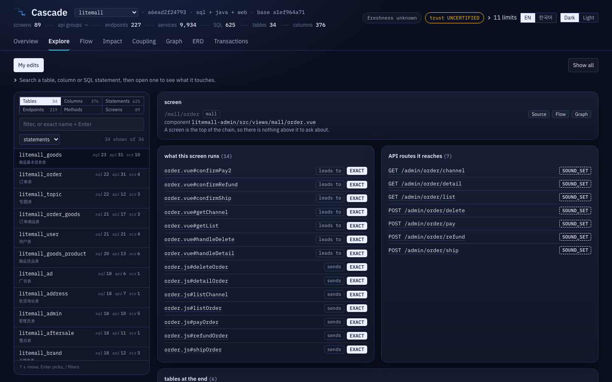Screen dimensions: 612x382
Task: Open GET /admin/order/list route
Action: pyautogui.click(x=422, y=197)
